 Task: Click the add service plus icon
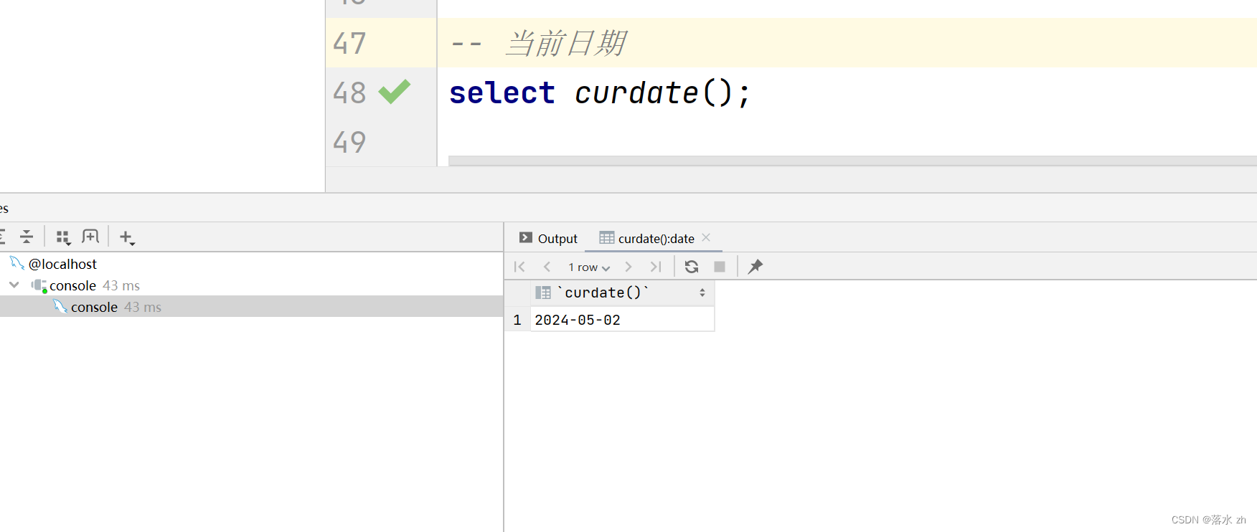(x=127, y=237)
